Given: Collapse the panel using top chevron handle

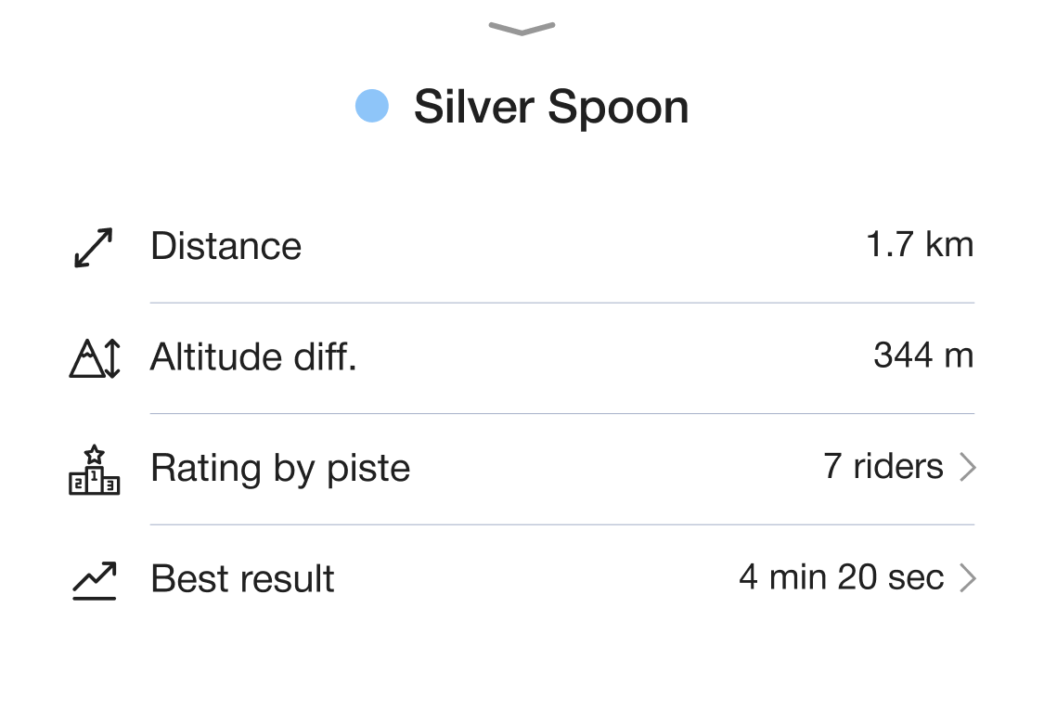Looking at the screenshot, I should click(522, 29).
